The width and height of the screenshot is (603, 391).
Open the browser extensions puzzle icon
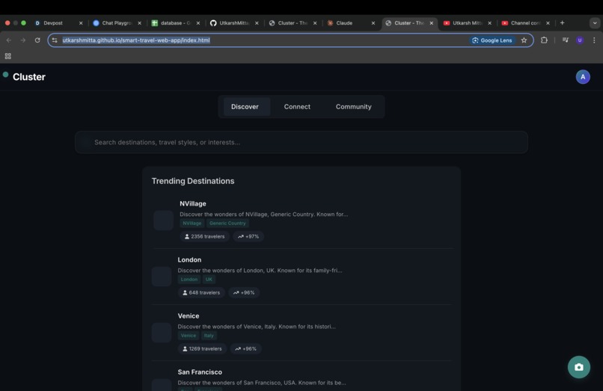(x=544, y=40)
